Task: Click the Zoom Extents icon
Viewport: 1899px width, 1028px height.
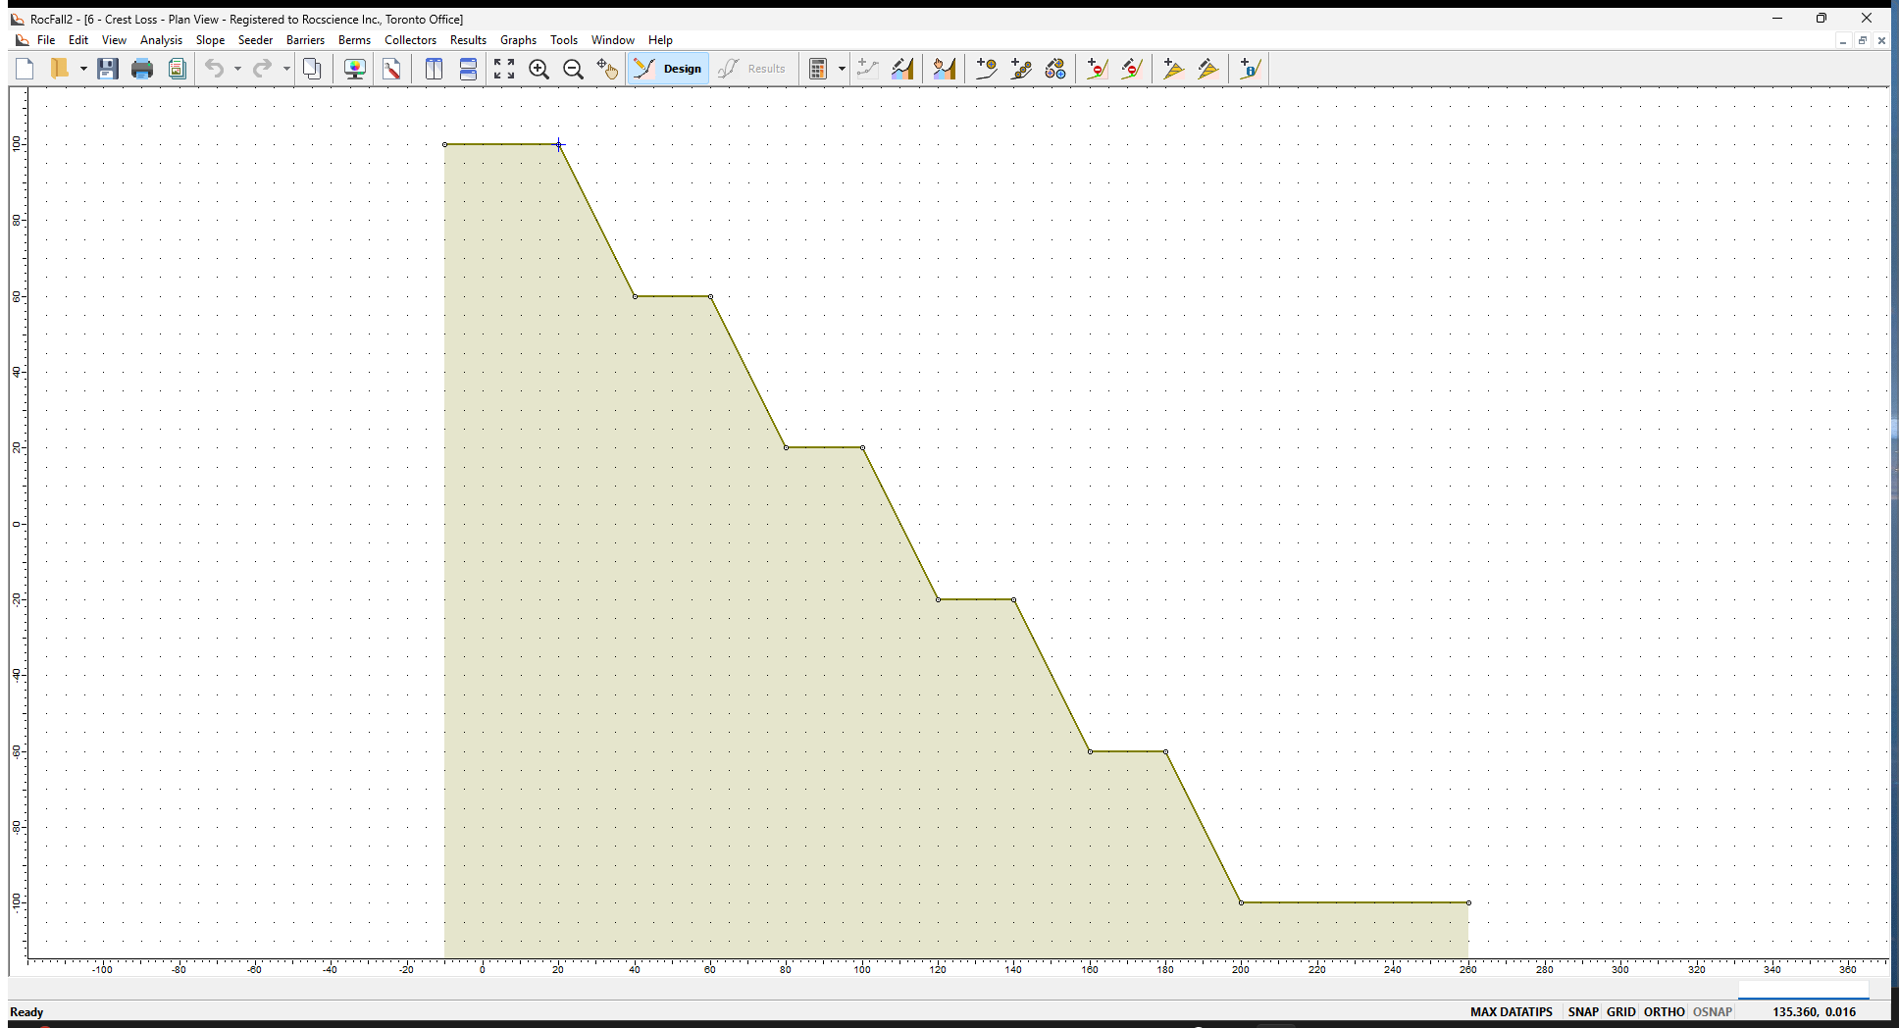Action: [x=504, y=69]
